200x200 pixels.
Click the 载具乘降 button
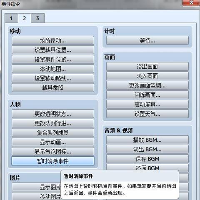pyautogui.click(x=53, y=87)
